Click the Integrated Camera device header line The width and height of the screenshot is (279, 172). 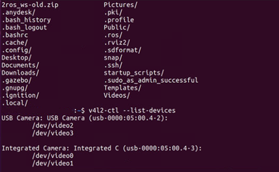pos(102,148)
